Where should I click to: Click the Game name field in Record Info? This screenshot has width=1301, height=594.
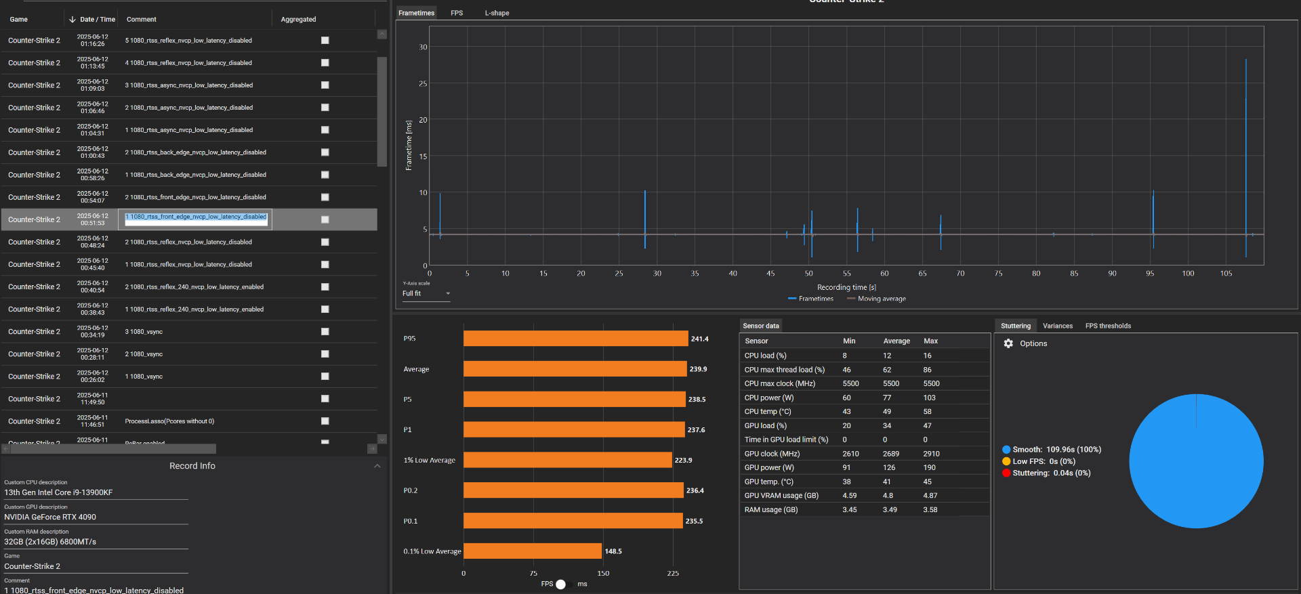pyautogui.click(x=96, y=566)
